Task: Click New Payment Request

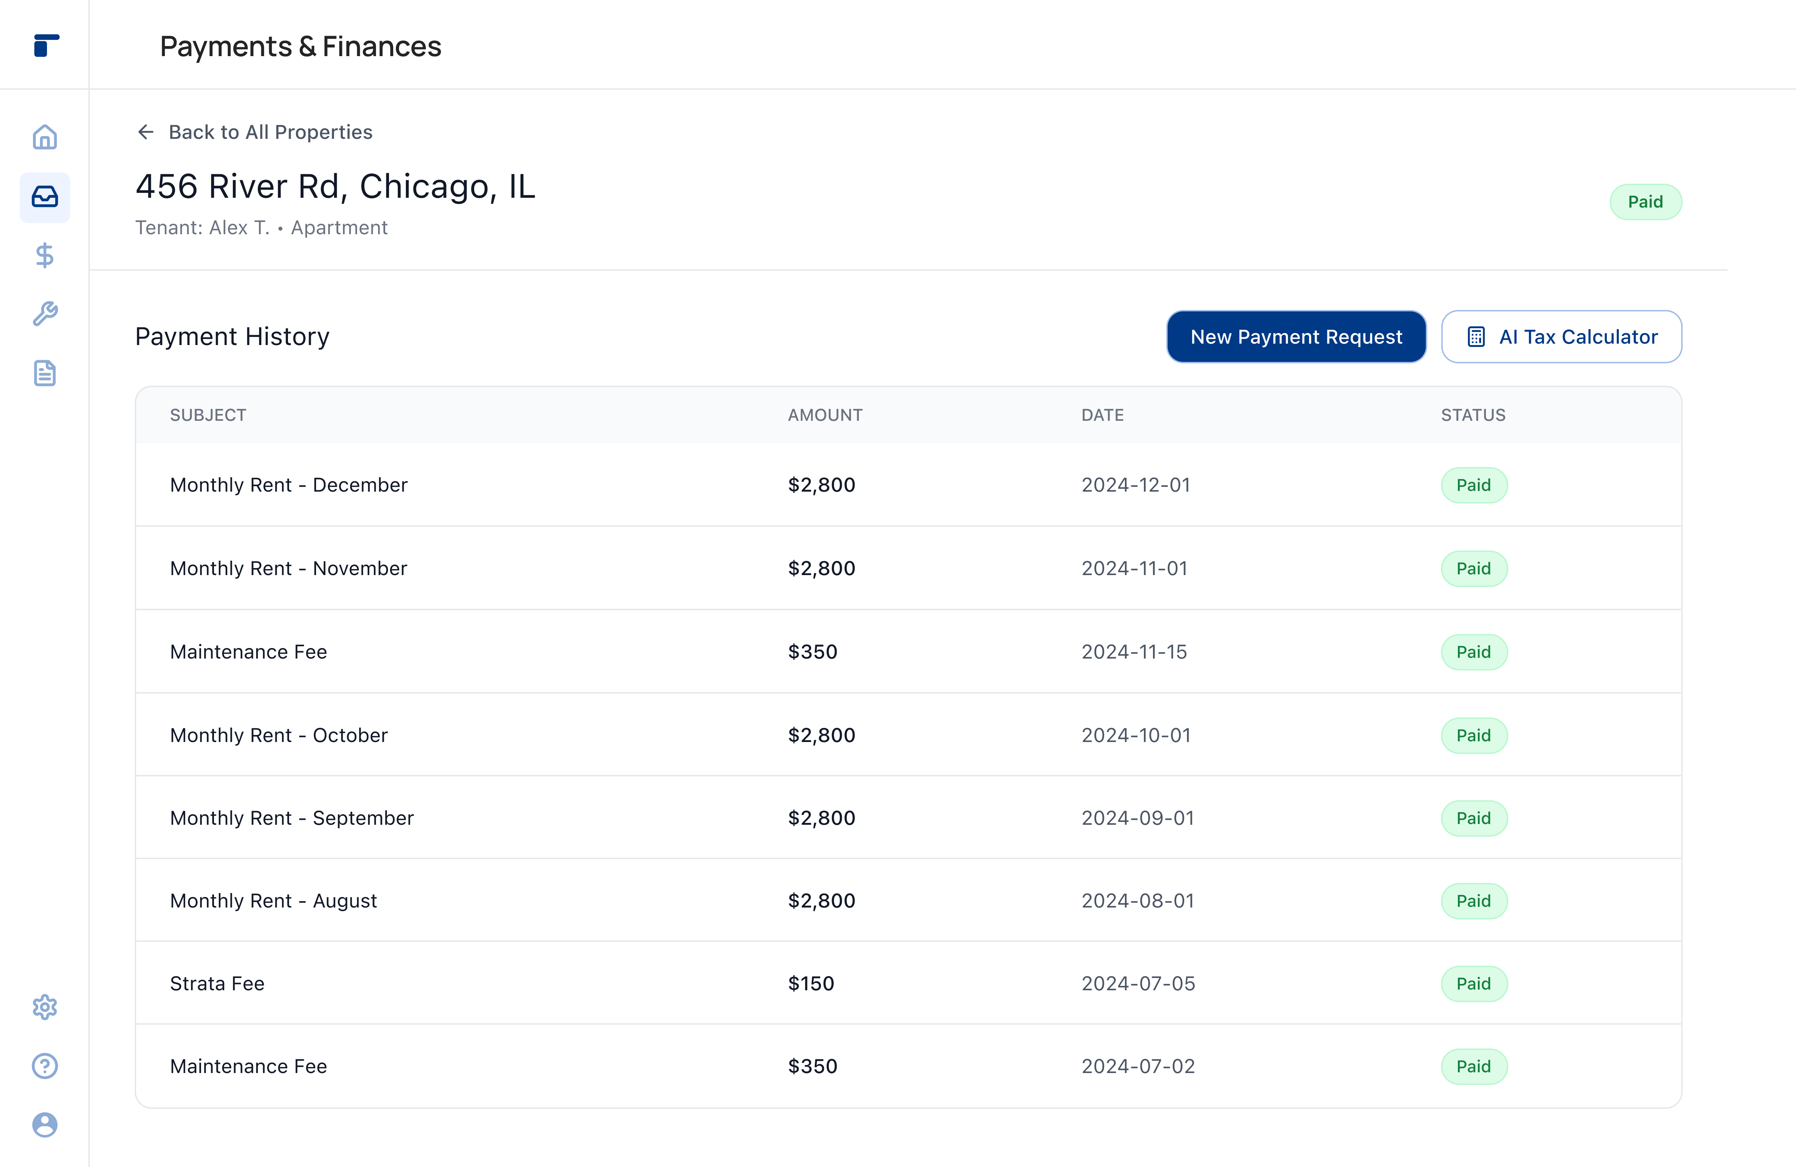Action: click(1296, 336)
